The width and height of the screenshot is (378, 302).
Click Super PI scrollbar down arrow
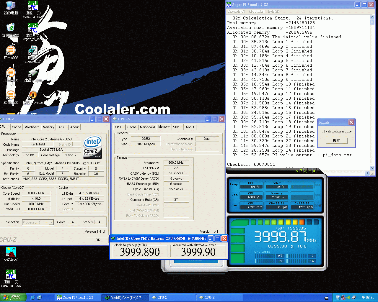372,168
